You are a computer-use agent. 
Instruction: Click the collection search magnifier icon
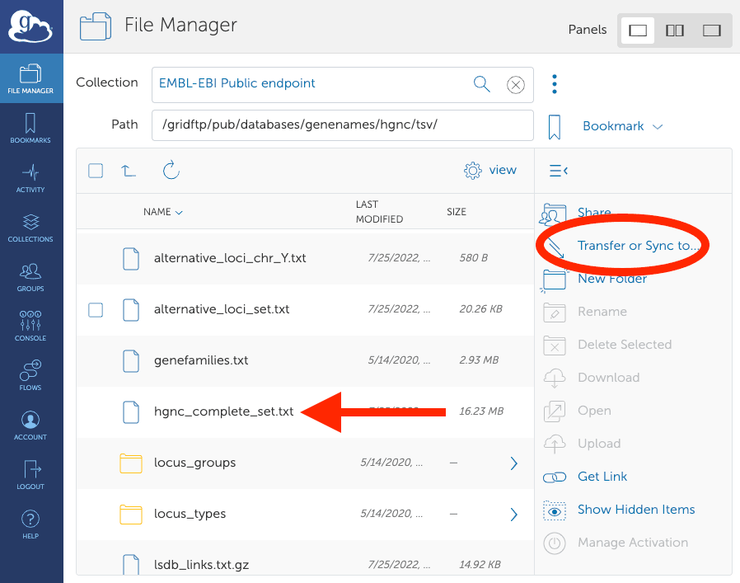[481, 84]
